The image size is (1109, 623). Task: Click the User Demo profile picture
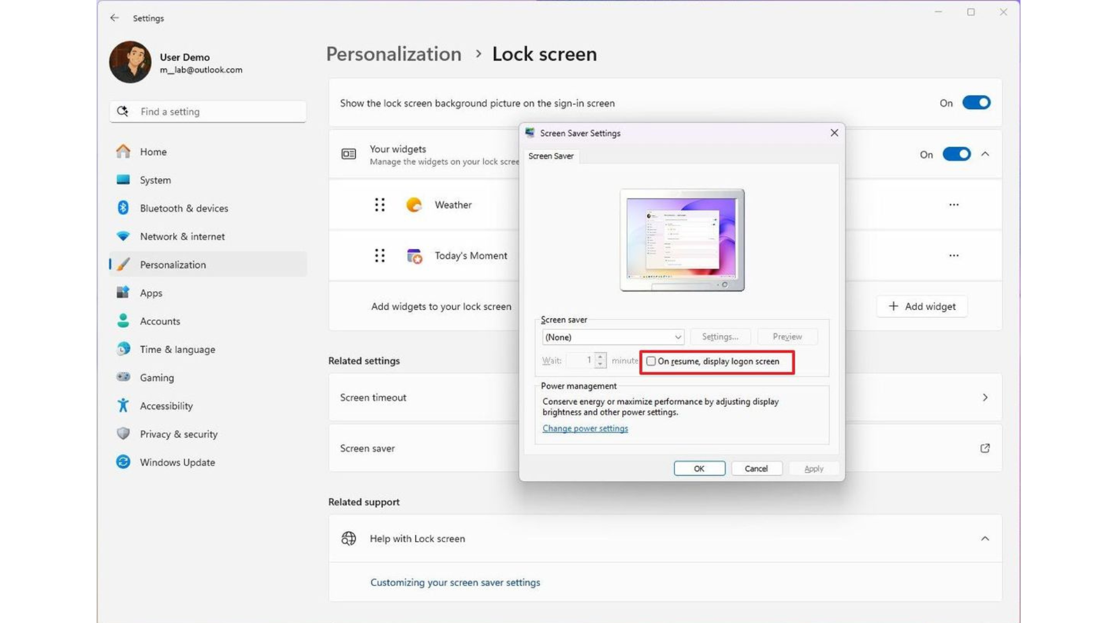point(129,61)
